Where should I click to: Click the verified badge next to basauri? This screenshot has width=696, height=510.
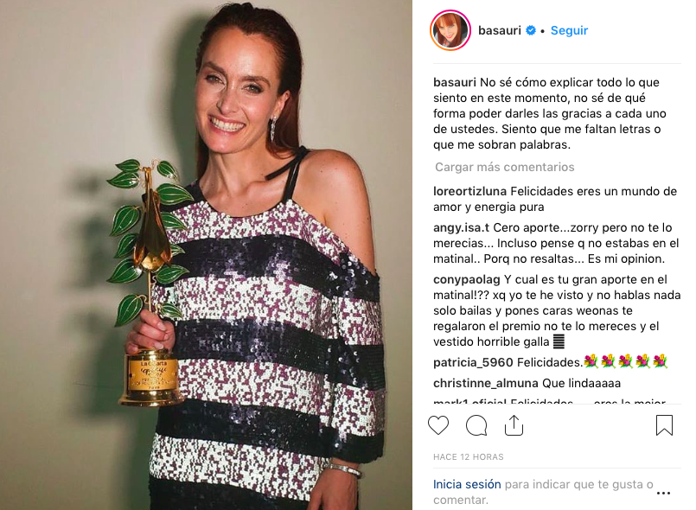click(x=531, y=30)
